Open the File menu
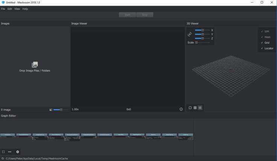 coord(3,9)
